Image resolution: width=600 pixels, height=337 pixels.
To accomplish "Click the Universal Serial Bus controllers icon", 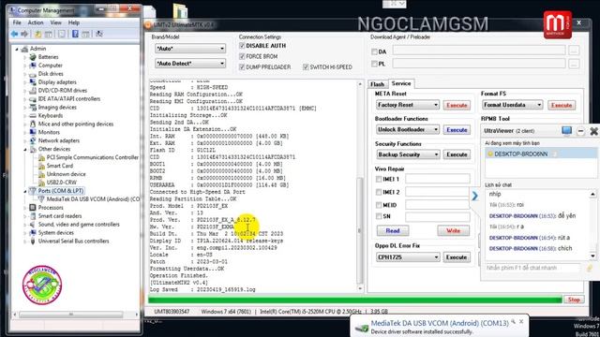I will click(x=33, y=242).
